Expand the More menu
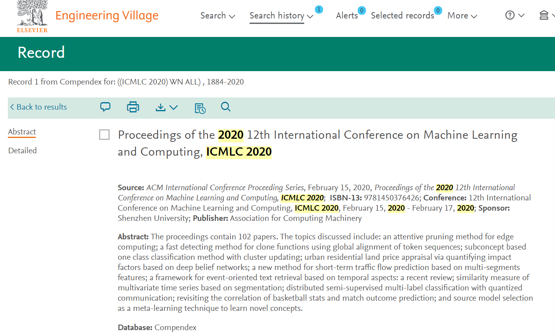The height and width of the screenshot is (336, 555). pyautogui.click(x=462, y=16)
